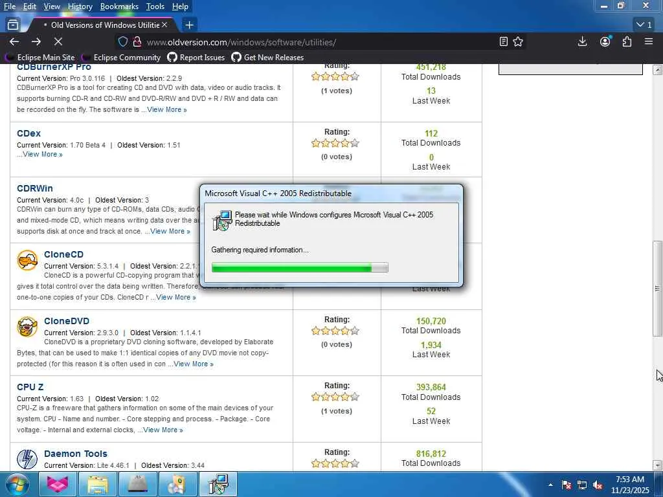Click the CloneDVD sheep logo icon
The image size is (663, 497).
point(27,327)
